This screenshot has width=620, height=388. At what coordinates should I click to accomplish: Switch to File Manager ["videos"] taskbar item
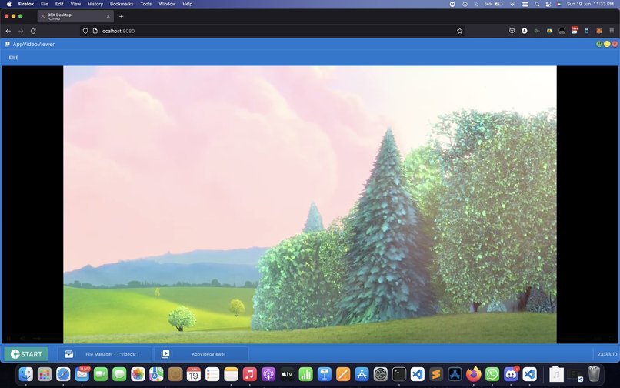pyautogui.click(x=105, y=354)
